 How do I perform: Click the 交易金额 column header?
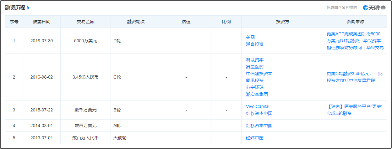point(85,22)
